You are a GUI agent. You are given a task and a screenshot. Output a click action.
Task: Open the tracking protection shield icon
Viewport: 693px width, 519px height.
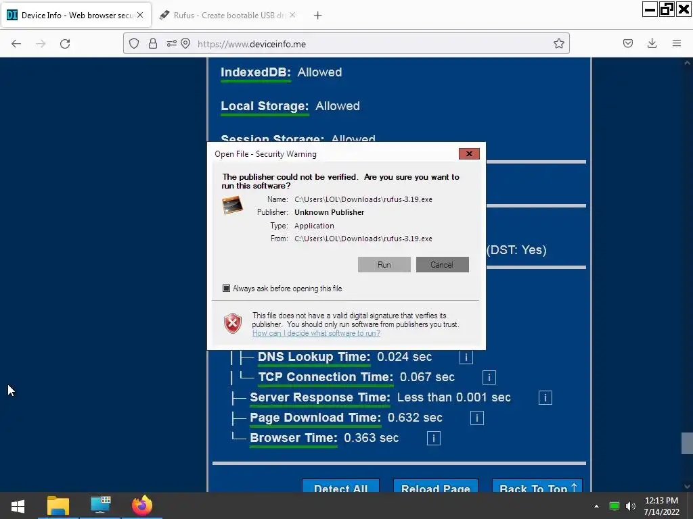click(134, 43)
